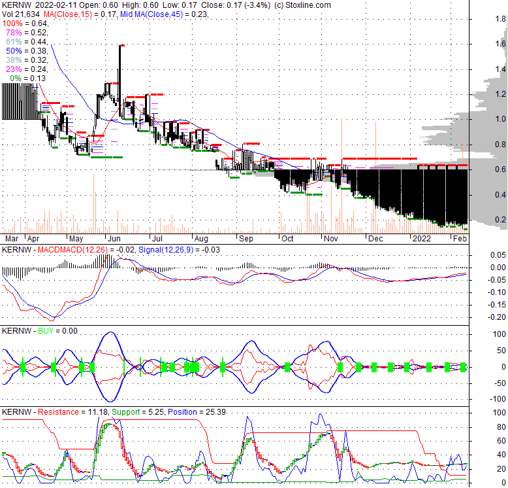Click the red MACD legend label in the 'KERNW - MACD' header
508x488 pixels.
pos(73,250)
